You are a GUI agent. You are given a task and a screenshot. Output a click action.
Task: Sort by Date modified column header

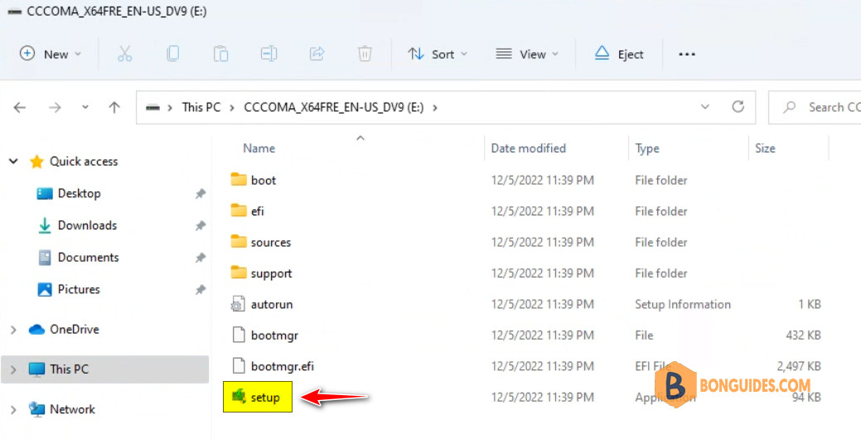tap(528, 148)
